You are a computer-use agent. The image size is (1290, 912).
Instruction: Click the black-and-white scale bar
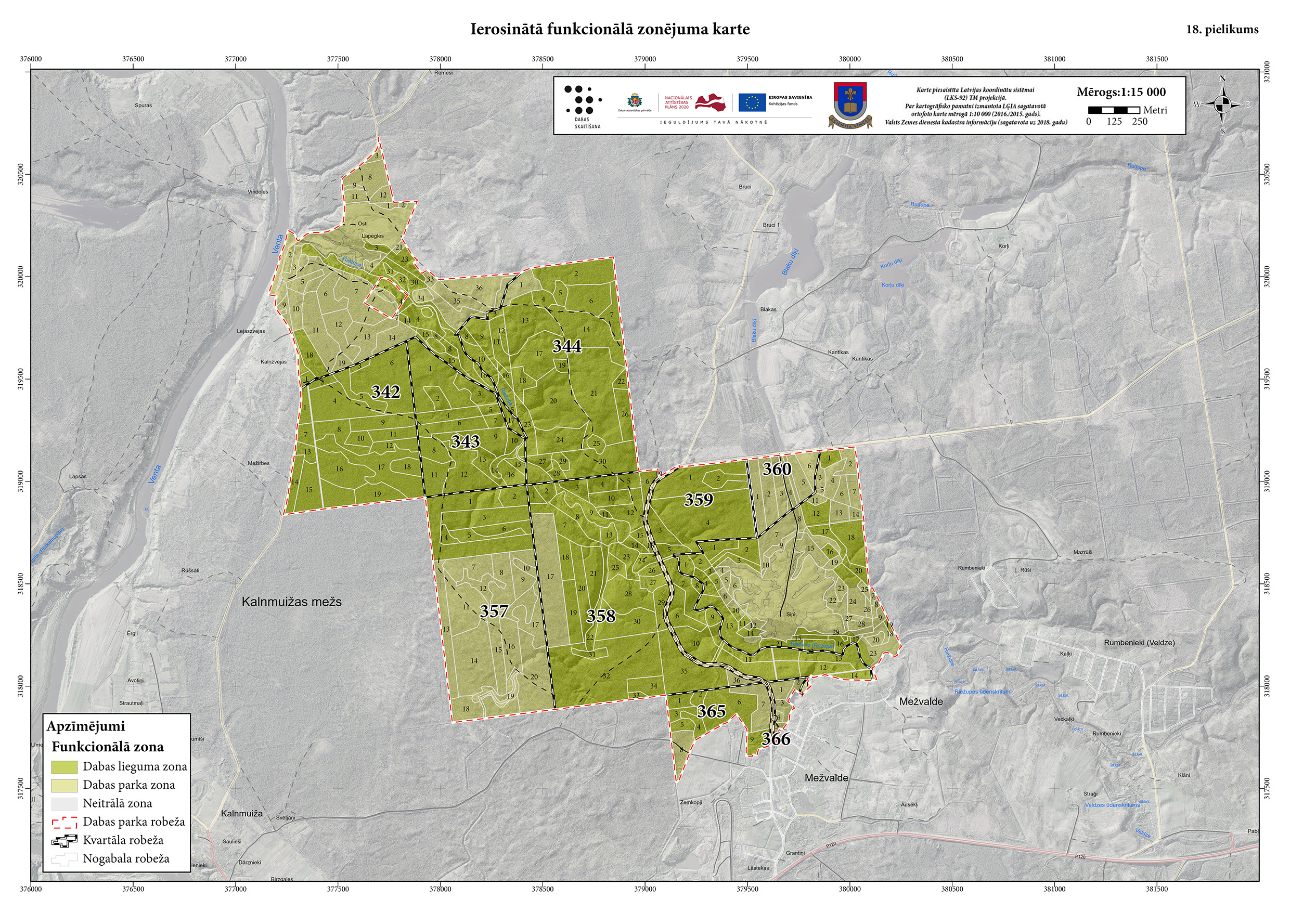pyautogui.click(x=1114, y=110)
